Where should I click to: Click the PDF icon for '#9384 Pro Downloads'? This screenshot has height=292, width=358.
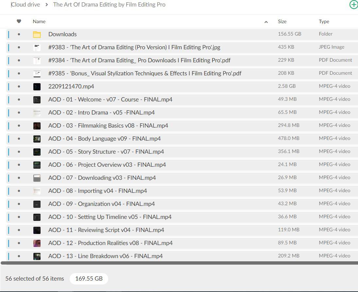click(37, 60)
